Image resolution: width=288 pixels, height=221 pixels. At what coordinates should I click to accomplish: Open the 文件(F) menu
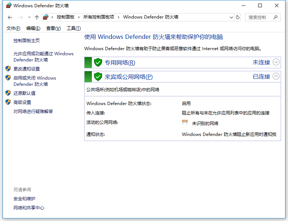[x=13, y=28]
